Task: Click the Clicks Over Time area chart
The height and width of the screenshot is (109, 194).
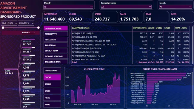Action: 96,88
